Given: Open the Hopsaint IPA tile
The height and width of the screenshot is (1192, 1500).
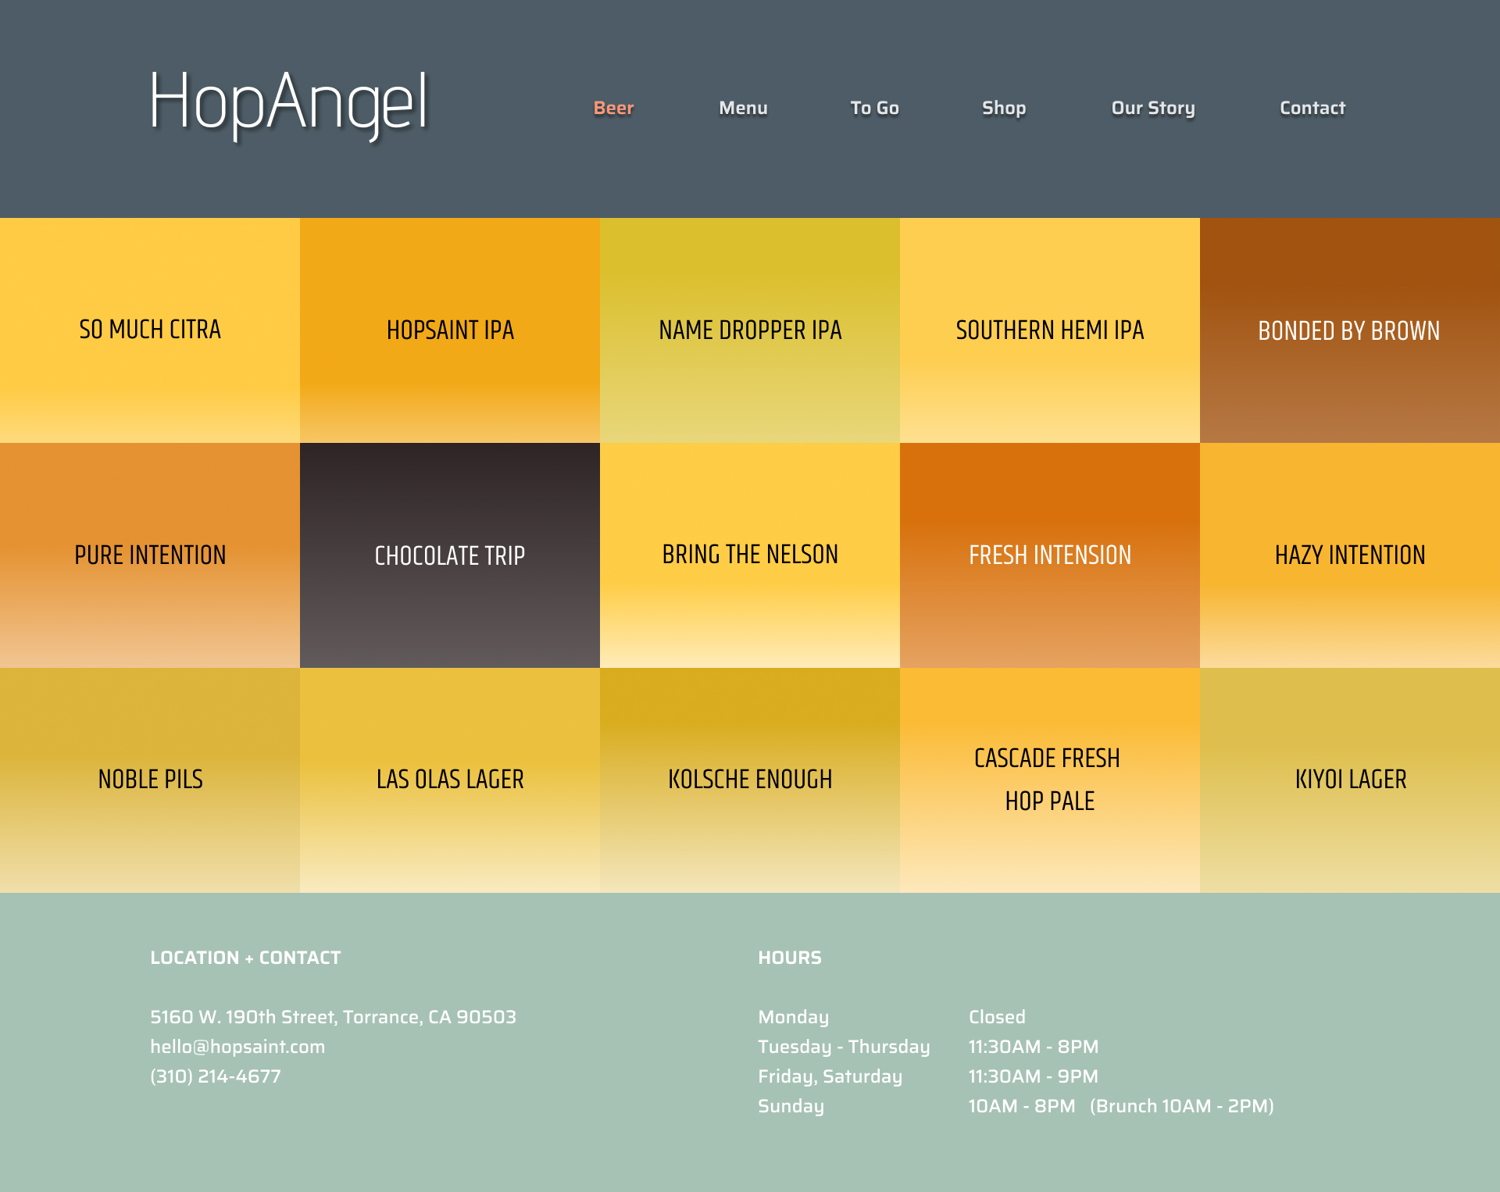Looking at the screenshot, I should pyautogui.click(x=450, y=330).
